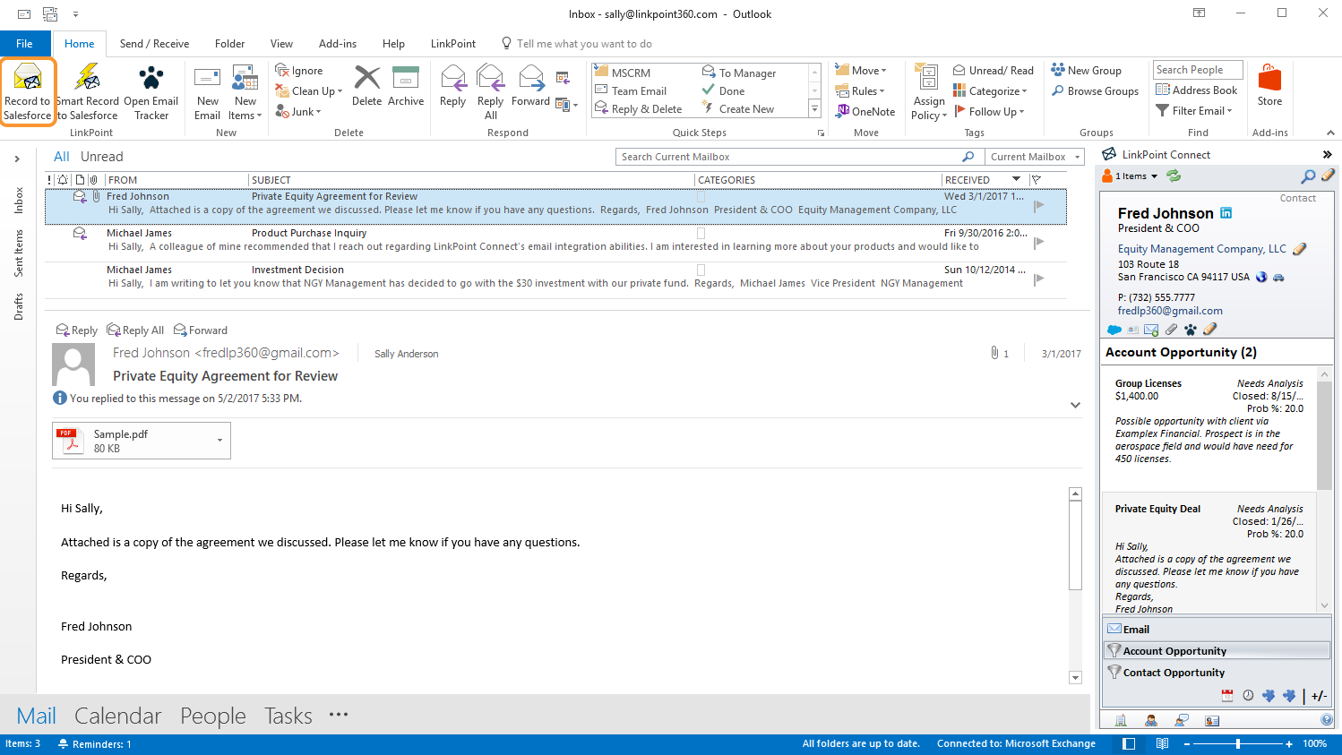Click the paperclip attachment icon under contact
This screenshot has height=755, width=1342.
coord(1171,330)
